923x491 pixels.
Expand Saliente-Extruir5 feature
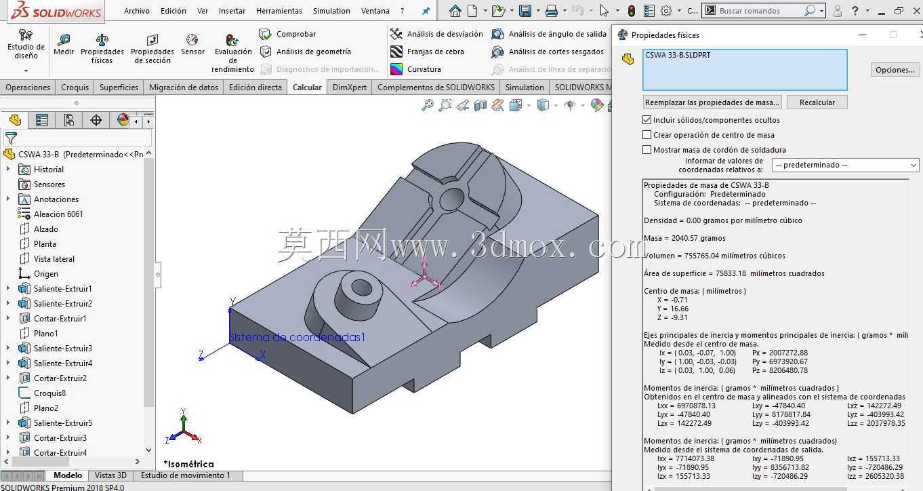click(x=8, y=423)
